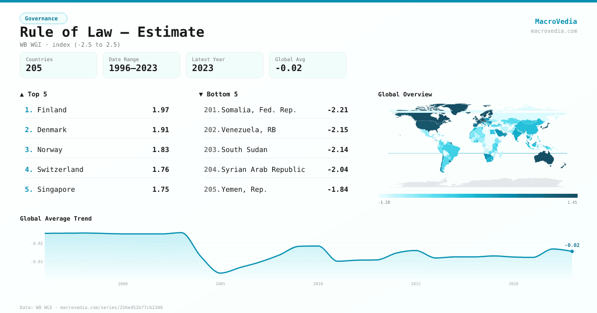This screenshot has height=313, width=597.
Task: Collapse the Top 5 list triangle
Action: (21, 94)
